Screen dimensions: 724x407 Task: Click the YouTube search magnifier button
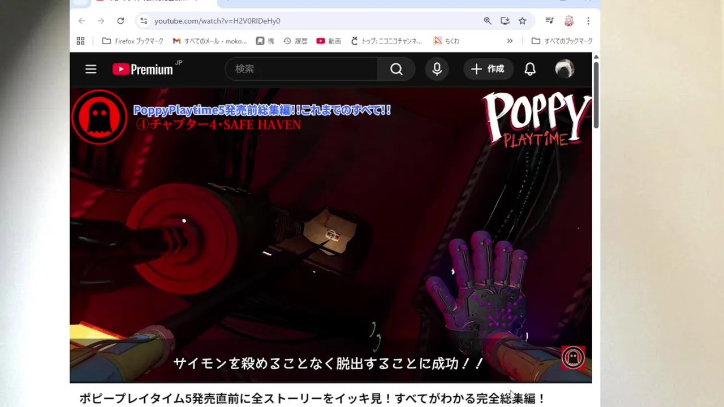397,69
